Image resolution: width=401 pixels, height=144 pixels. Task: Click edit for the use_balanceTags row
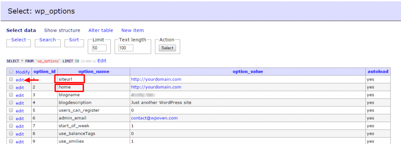tap(20, 134)
